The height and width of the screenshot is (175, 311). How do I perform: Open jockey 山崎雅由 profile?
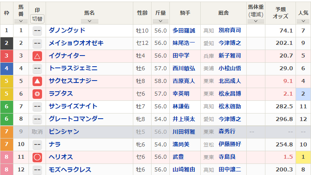(184, 170)
